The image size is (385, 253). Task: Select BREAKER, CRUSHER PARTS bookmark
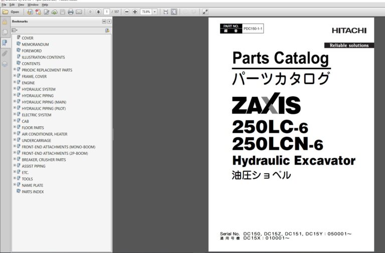click(x=44, y=160)
